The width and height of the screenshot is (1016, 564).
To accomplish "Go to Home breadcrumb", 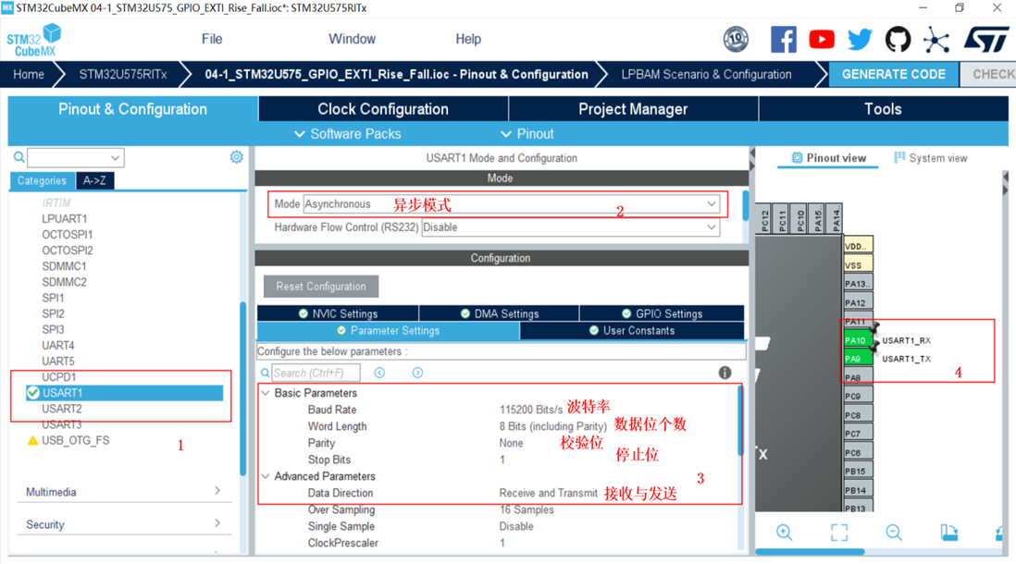I will (x=29, y=75).
